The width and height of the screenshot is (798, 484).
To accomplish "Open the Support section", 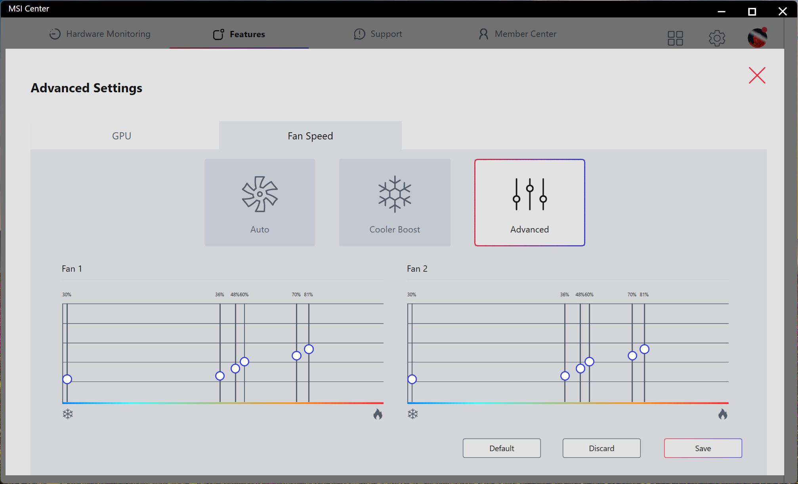I will coord(378,34).
